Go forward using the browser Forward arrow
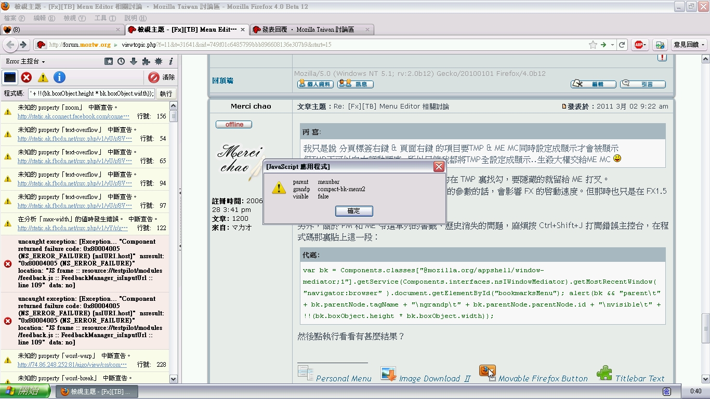This screenshot has height=399, width=710. tap(23, 45)
